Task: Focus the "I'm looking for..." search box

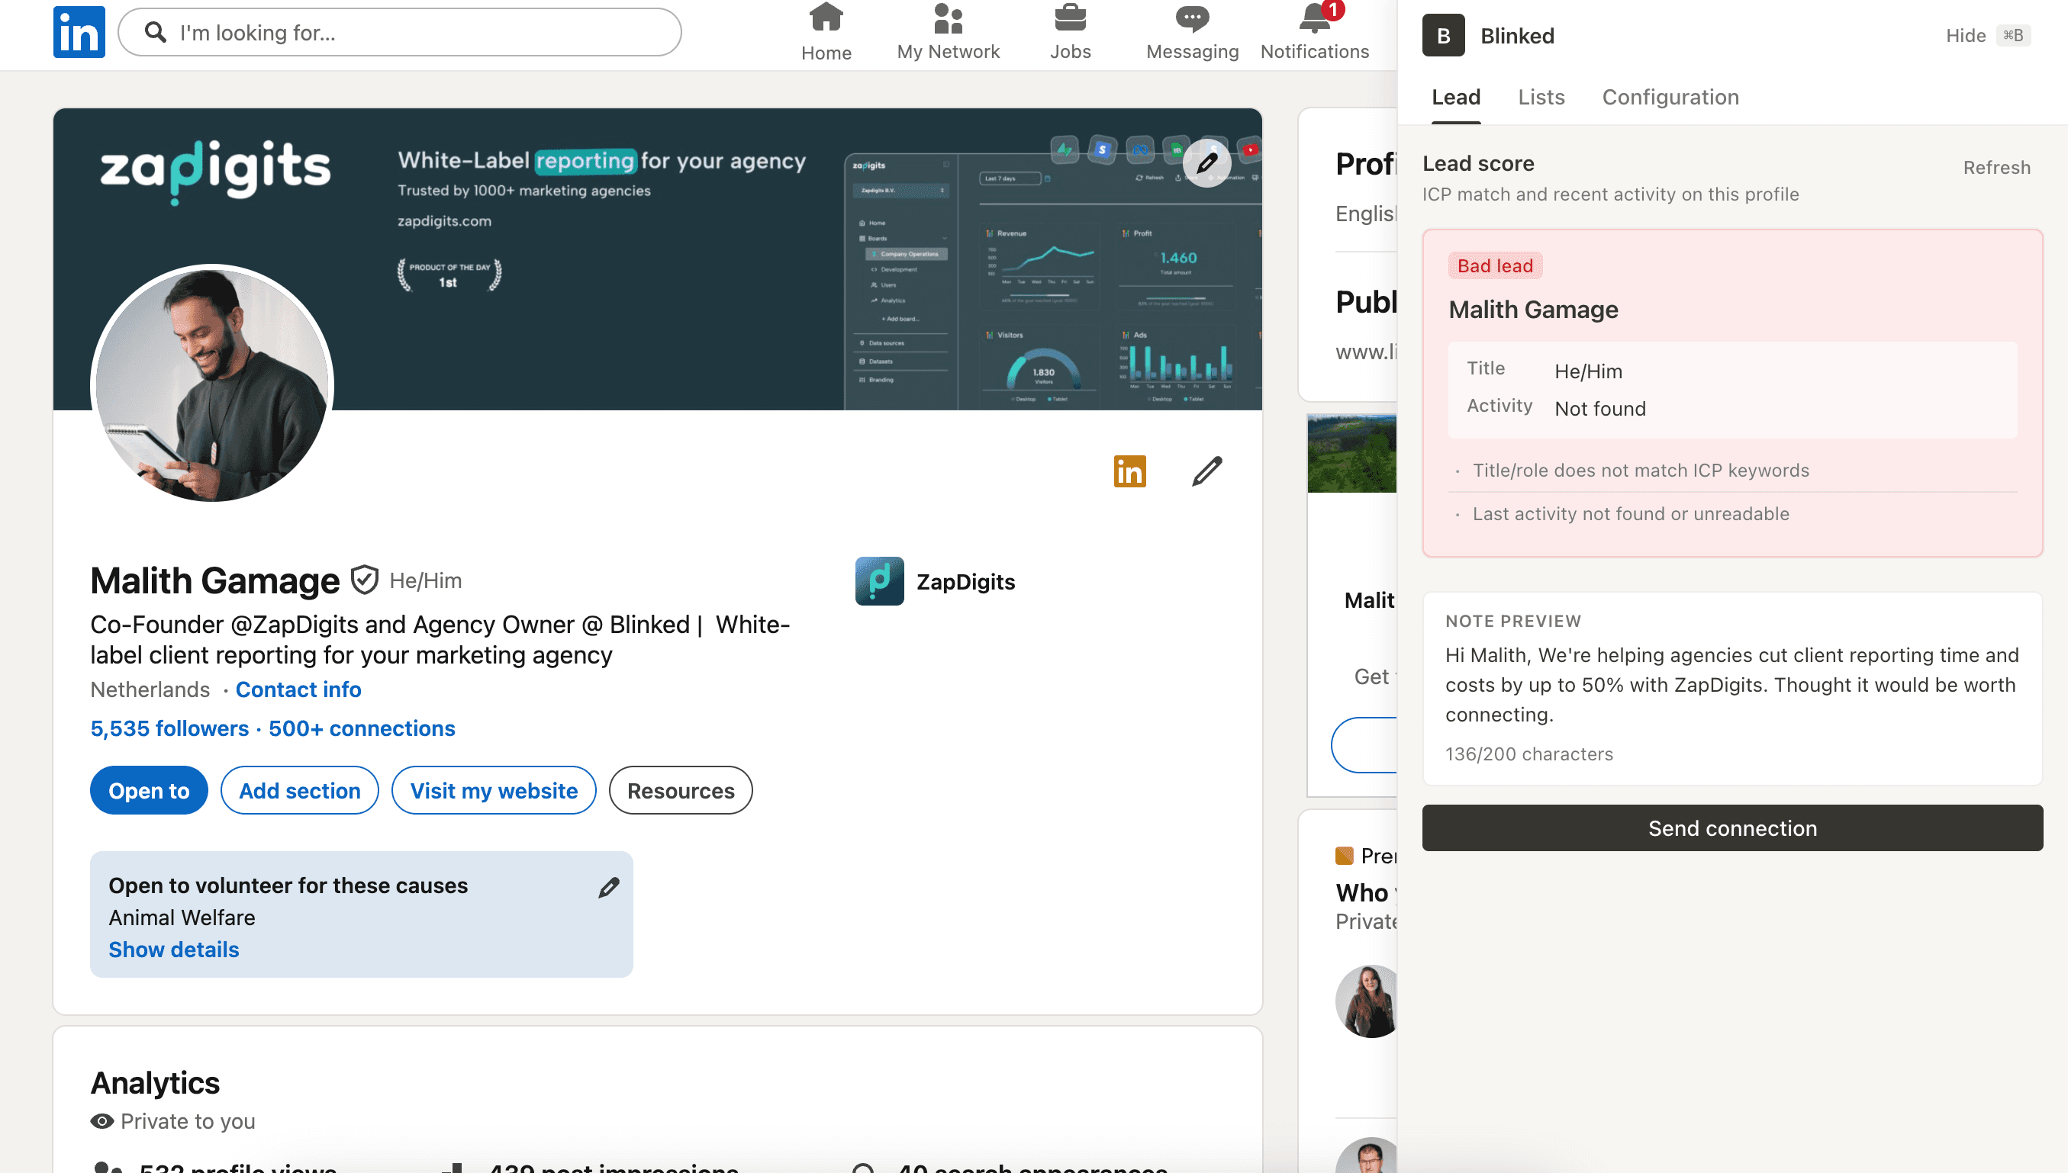Action: [x=400, y=32]
